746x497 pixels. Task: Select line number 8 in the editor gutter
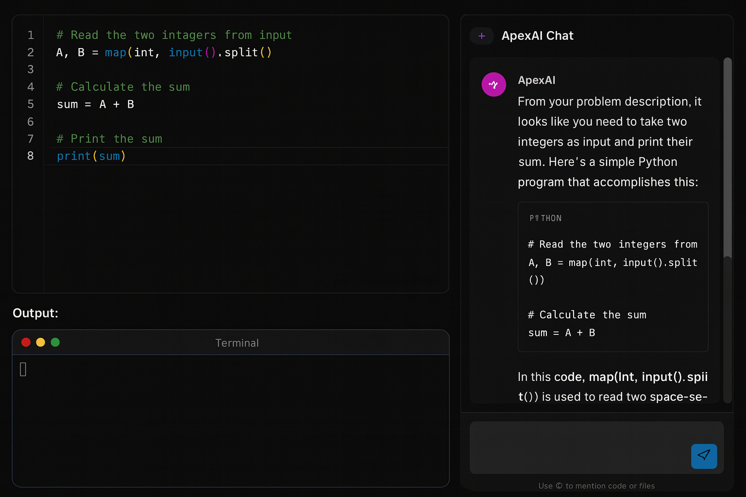(x=31, y=156)
